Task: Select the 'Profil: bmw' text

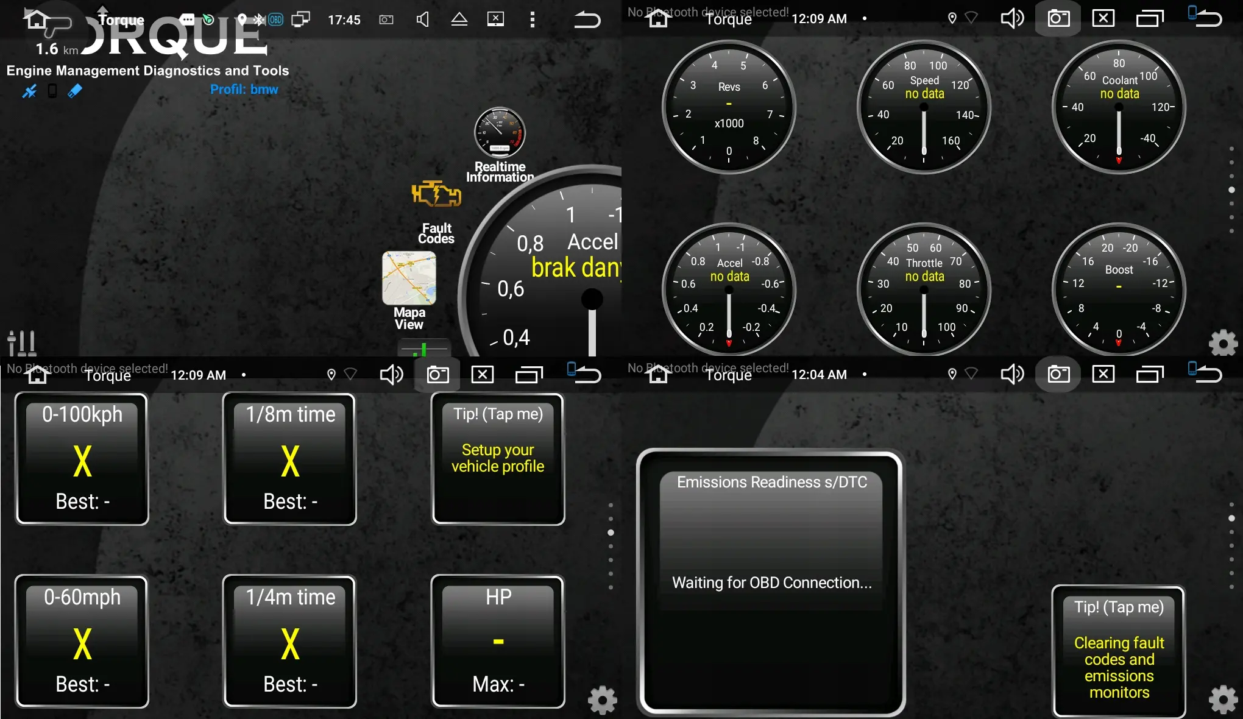Action: tap(244, 90)
